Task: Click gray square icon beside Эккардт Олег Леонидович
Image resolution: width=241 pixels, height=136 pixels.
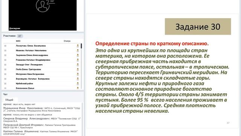Action: (5, 65)
